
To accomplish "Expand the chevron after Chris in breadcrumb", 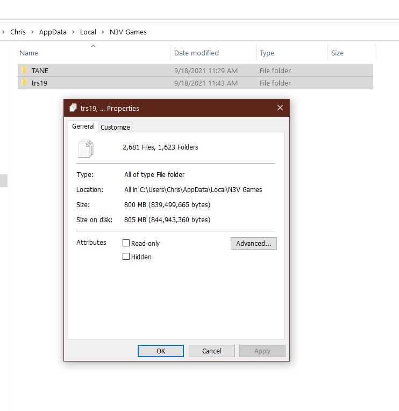I will (x=32, y=32).
